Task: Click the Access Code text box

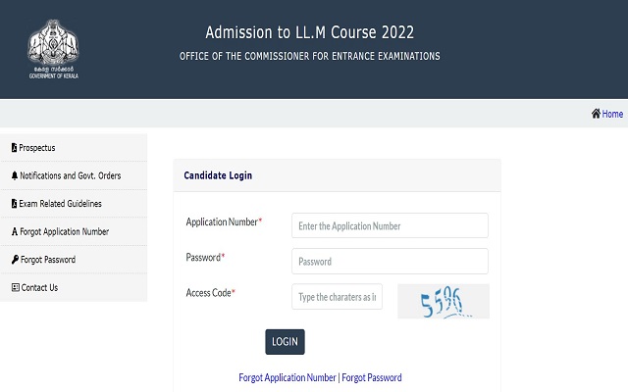Action: (337, 297)
